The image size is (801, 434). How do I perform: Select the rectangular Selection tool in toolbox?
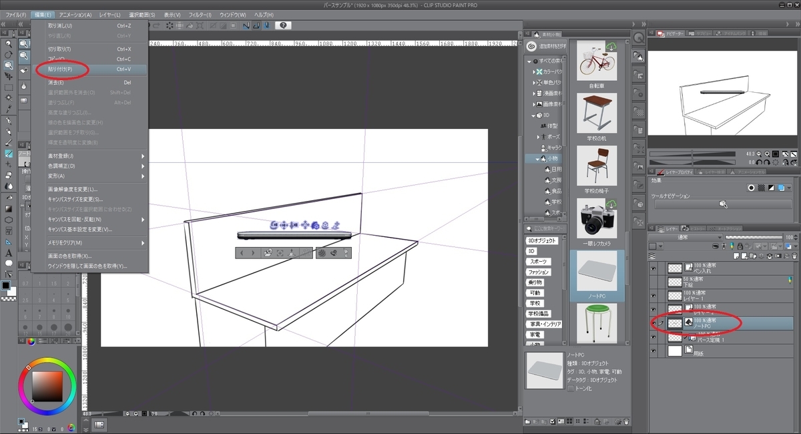click(9, 87)
